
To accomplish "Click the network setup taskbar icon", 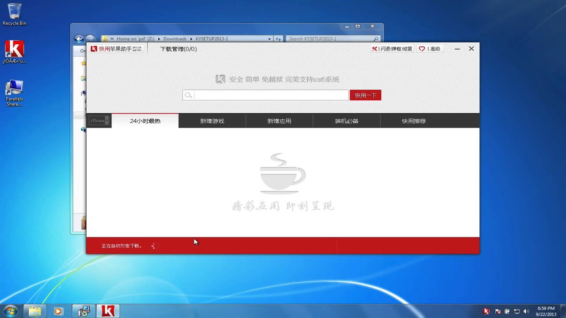I will [x=84, y=311].
